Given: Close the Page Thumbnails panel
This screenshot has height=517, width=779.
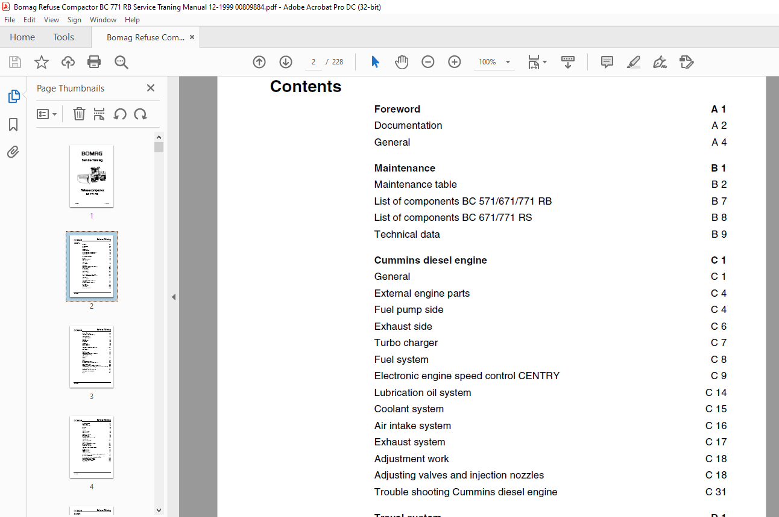Looking at the screenshot, I should click(151, 88).
